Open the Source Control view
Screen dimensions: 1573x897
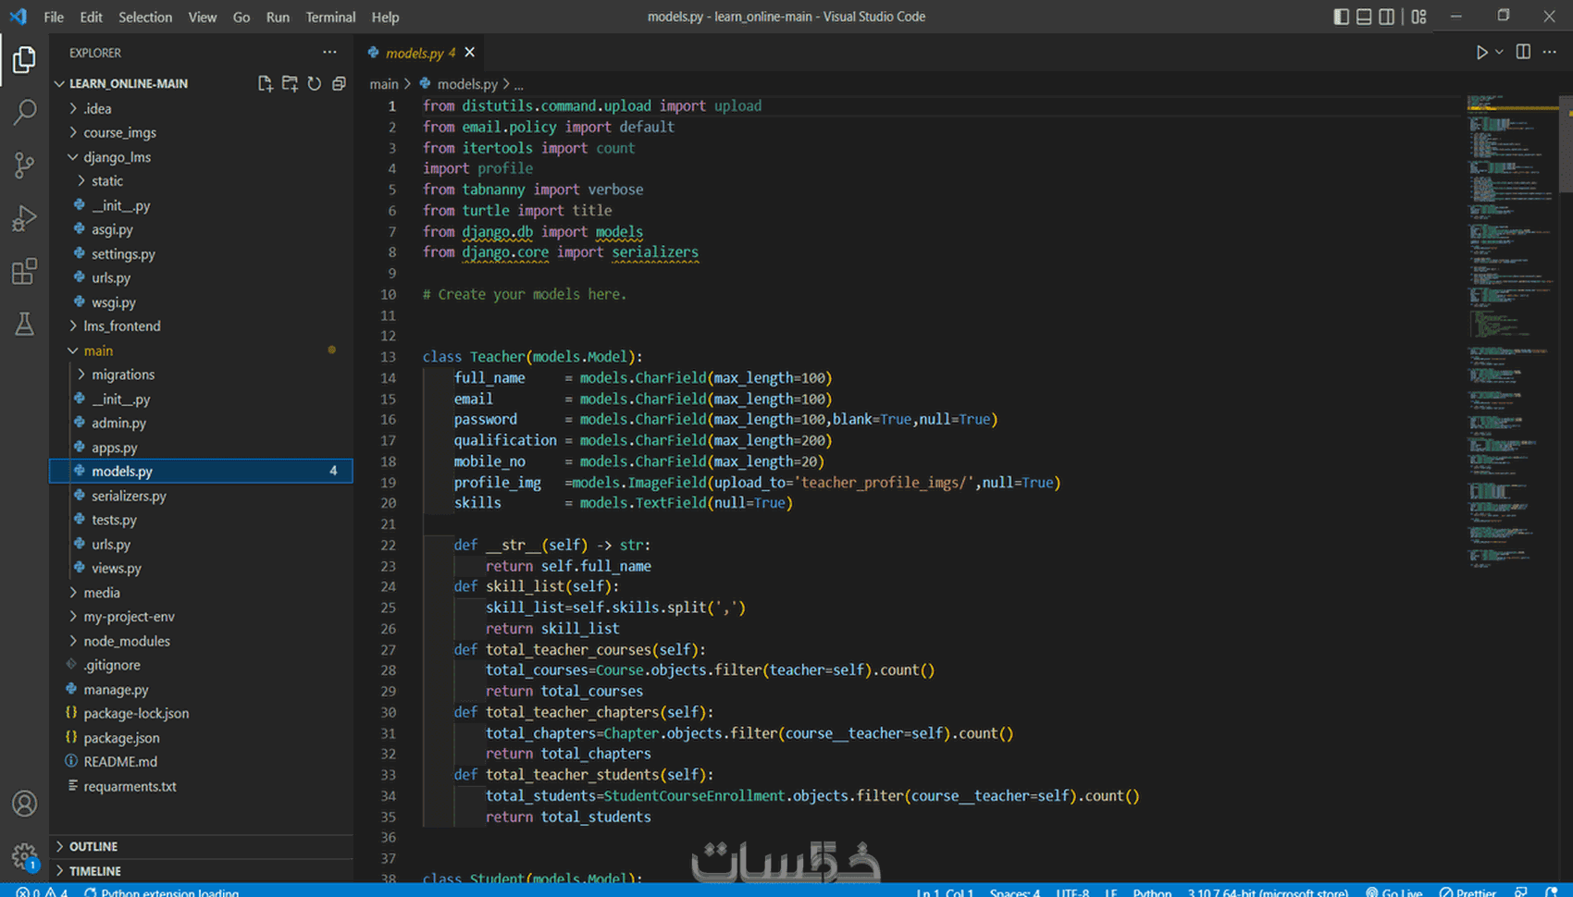(25, 166)
